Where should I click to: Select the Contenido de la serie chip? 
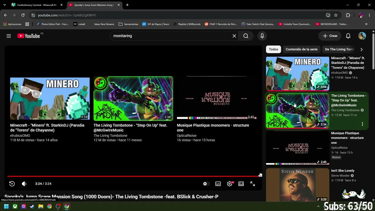click(301, 49)
